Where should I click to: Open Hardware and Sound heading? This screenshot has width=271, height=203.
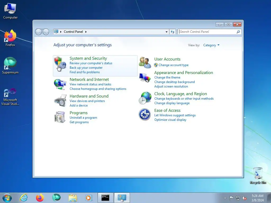[x=89, y=96]
